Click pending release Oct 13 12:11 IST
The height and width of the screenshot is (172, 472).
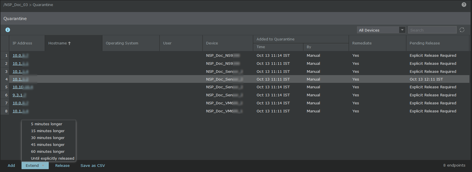pyautogui.click(x=426, y=79)
